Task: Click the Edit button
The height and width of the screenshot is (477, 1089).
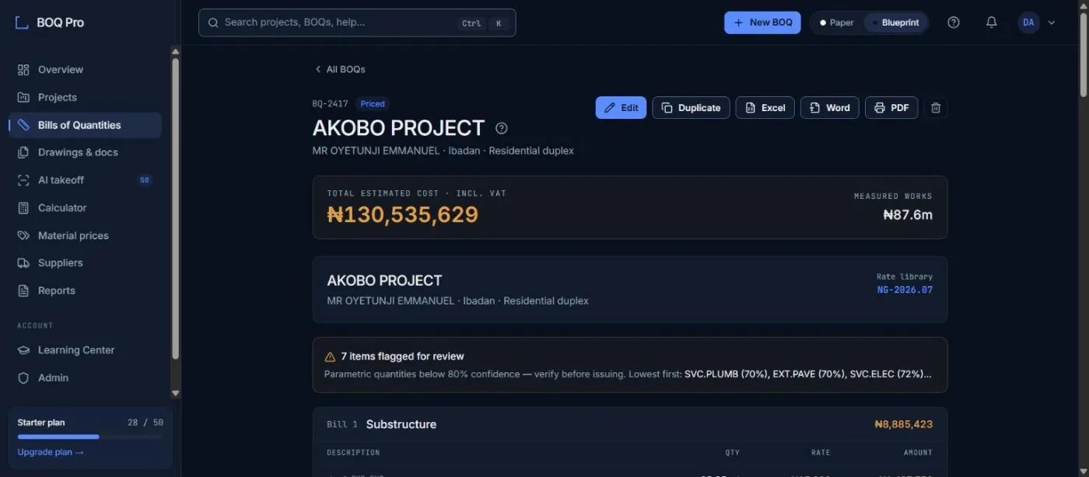Action: pyautogui.click(x=621, y=108)
